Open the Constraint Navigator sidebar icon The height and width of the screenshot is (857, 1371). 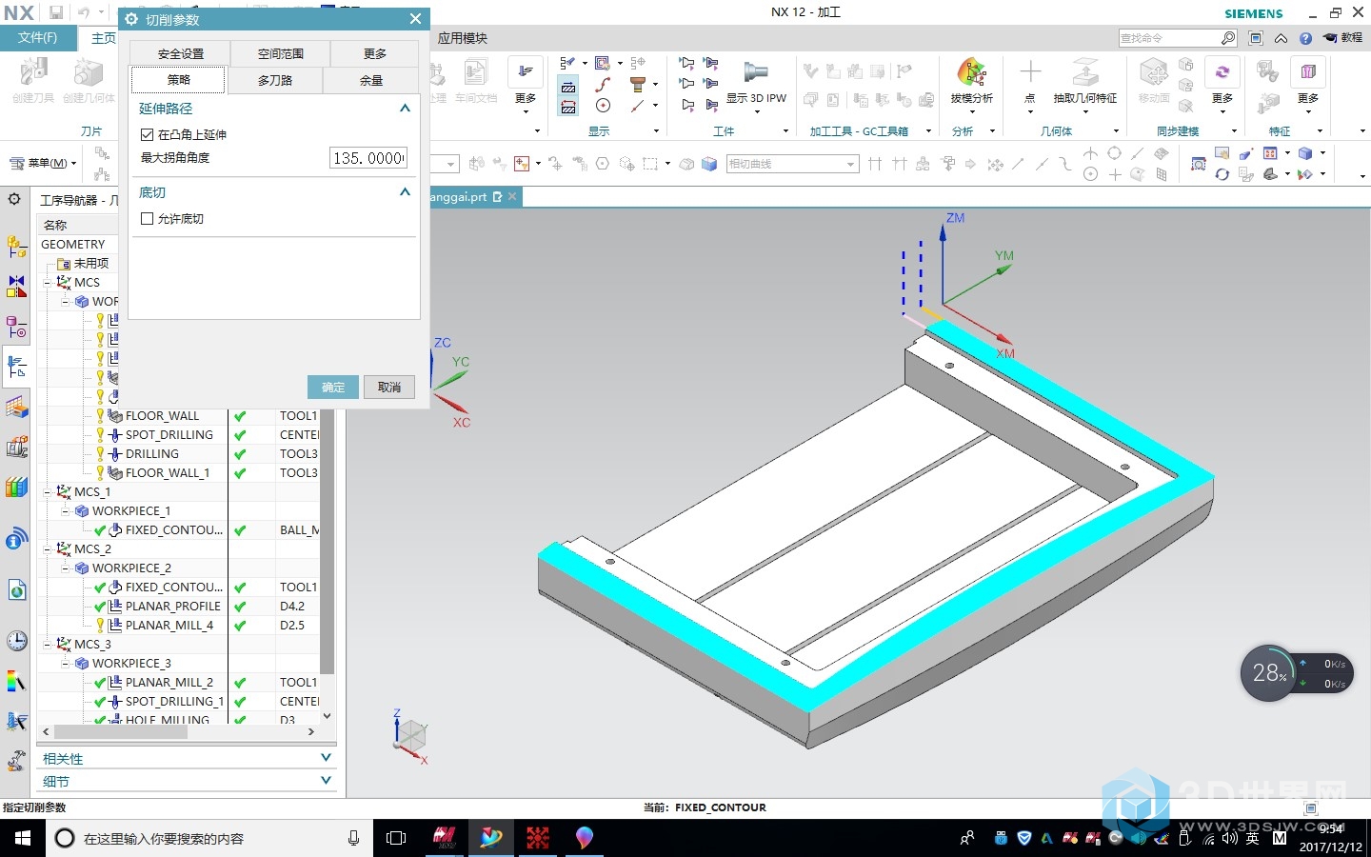point(16,286)
